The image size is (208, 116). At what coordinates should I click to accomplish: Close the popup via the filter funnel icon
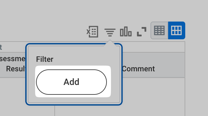110,32
